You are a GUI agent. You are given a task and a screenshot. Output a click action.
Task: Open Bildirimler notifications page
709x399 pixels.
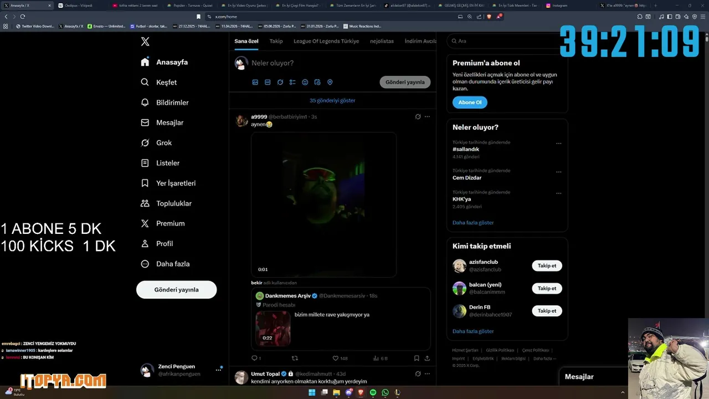click(x=165, y=103)
